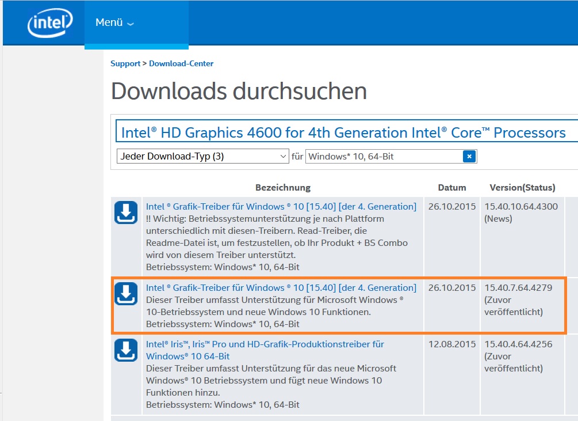The image size is (578, 421).
Task: Go to the Support breadcrumb link
Action: [125, 63]
